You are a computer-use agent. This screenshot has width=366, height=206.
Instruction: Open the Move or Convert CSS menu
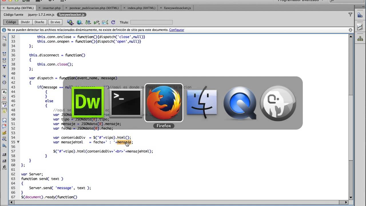coord(4,145)
